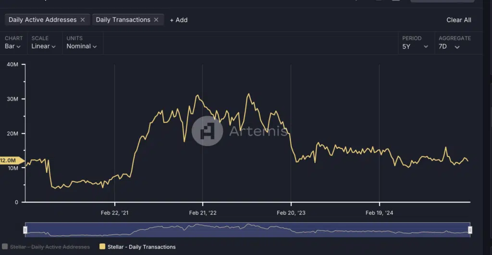The height and width of the screenshot is (255, 492).
Task: Remove the Daily Active Addresses metric chip
Action: (x=83, y=20)
